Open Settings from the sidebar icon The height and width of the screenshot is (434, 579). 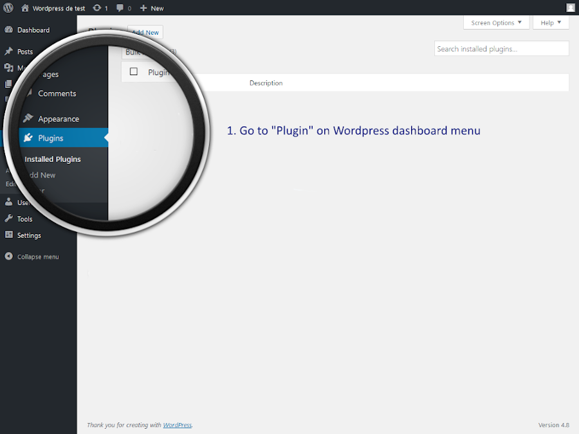[x=9, y=235]
